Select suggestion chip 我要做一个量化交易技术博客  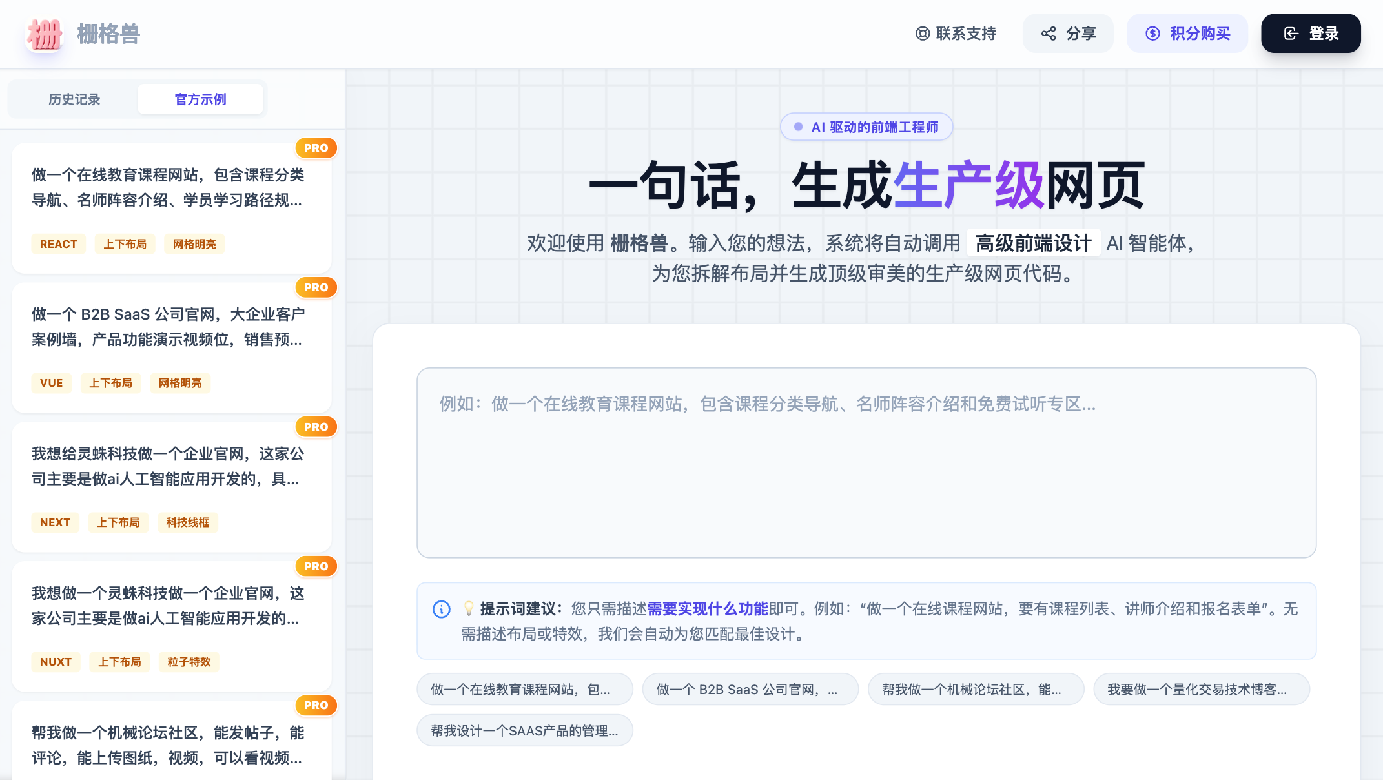[1202, 690]
